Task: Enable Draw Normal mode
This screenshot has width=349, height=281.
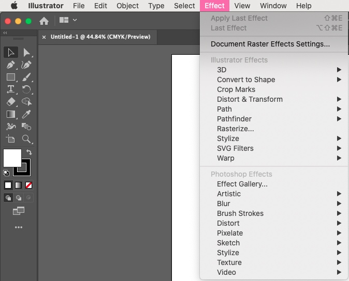Action: coord(8,197)
